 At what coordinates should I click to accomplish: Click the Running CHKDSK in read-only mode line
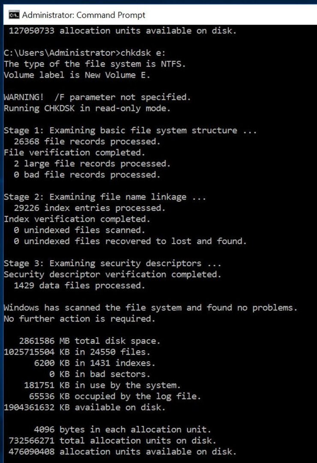coord(87,108)
